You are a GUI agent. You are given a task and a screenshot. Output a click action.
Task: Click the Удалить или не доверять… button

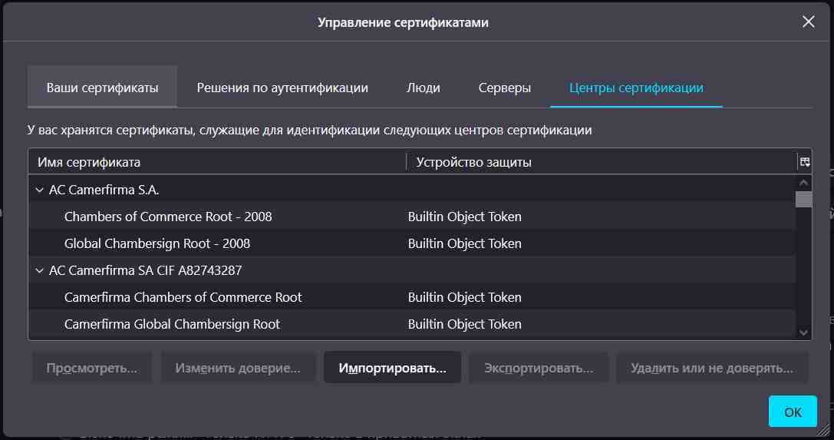(712, 368)
